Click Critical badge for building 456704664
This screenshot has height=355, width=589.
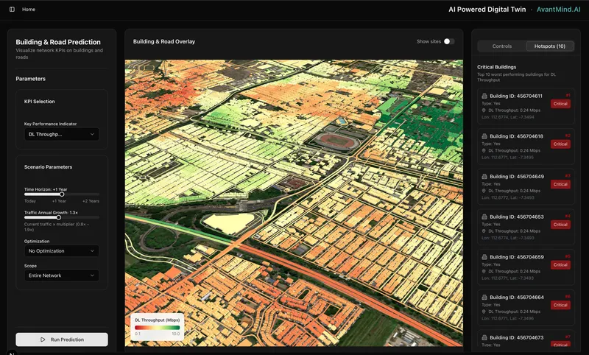click(x=560, y=305)
